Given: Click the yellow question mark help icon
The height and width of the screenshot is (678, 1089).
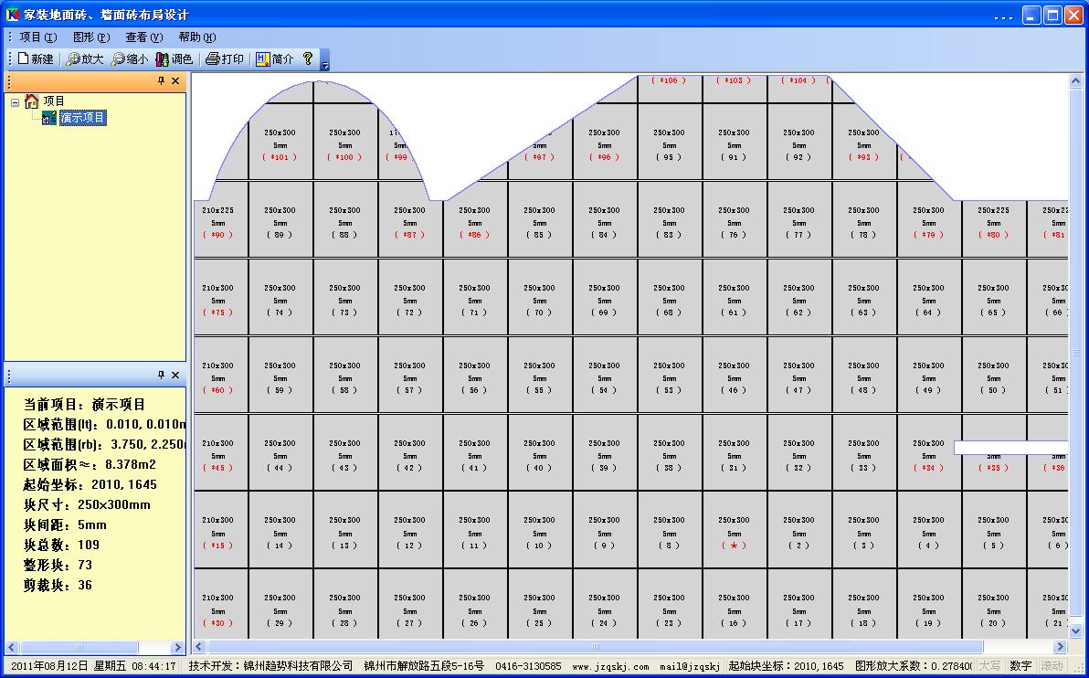Looking at the screenshot, I should [x=308, y=58].
